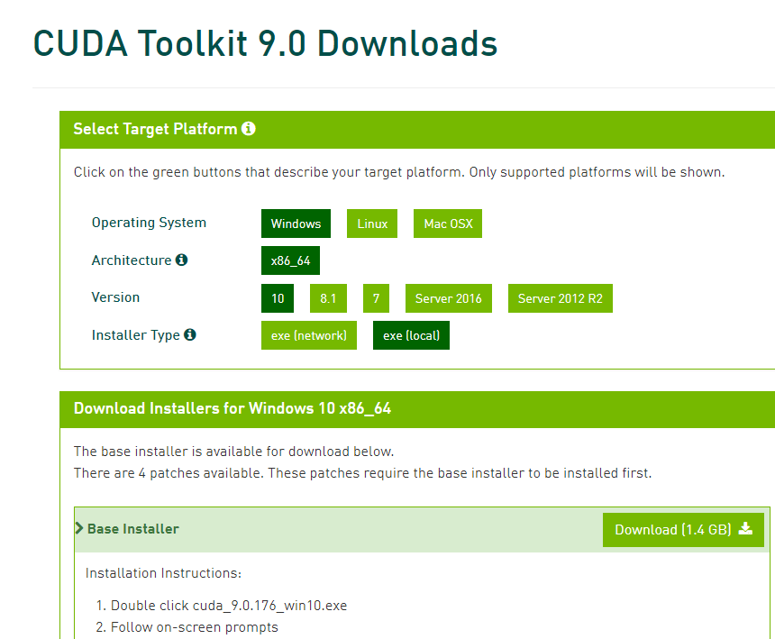Select Mac OSX operating system

(x=448, y=224)
